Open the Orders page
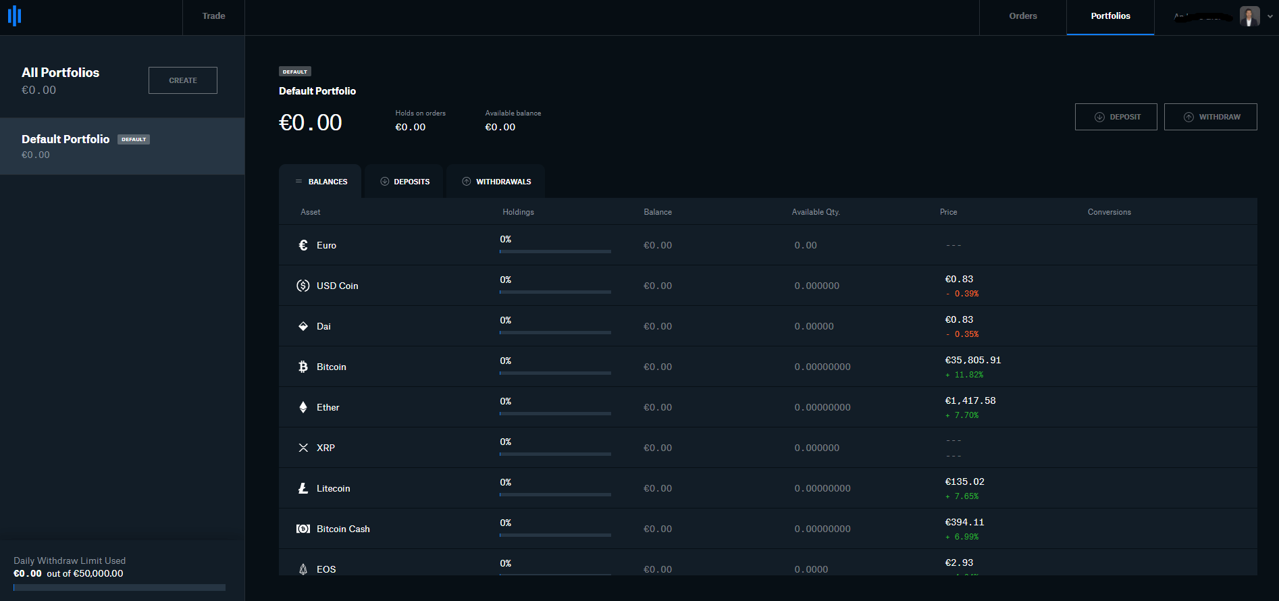 tap(1022, 16)
